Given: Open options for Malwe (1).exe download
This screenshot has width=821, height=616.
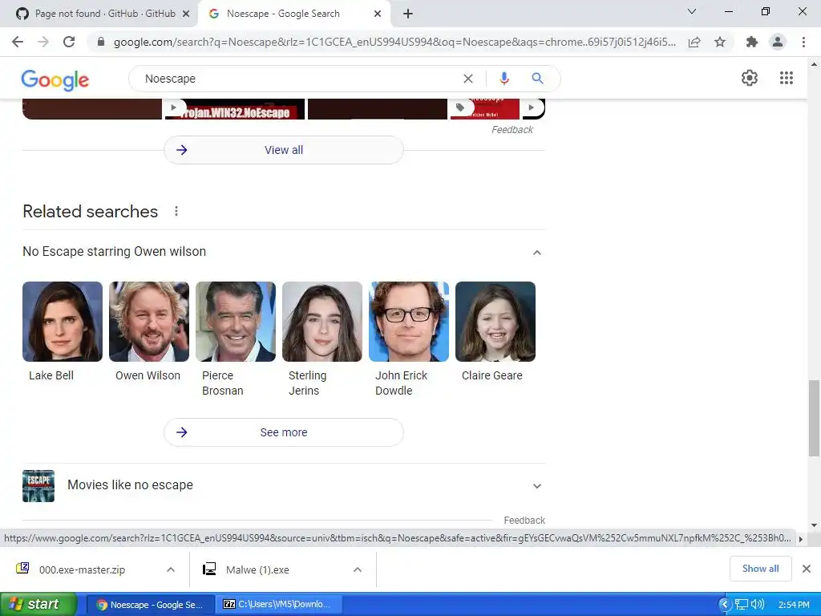Looking at the screenshot, I should (358, 569).
